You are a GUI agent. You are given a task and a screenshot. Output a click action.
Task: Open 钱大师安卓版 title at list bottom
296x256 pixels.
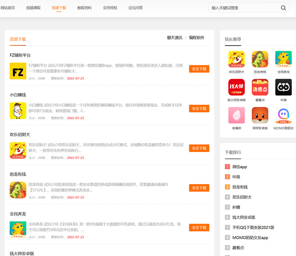[x=22, y=253]
